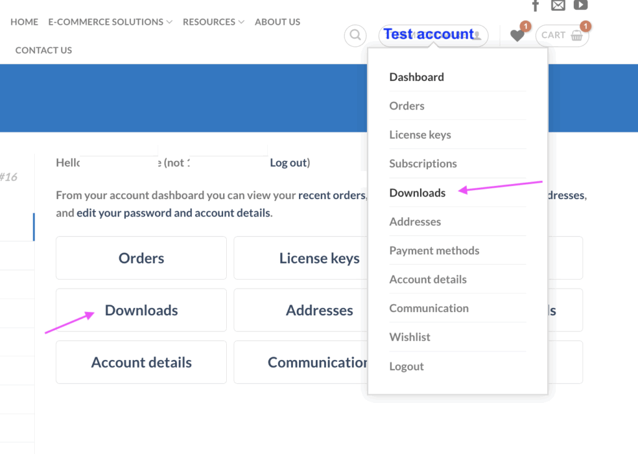
Task: Click Logout in the account dropdown
Action: point(406,366)
